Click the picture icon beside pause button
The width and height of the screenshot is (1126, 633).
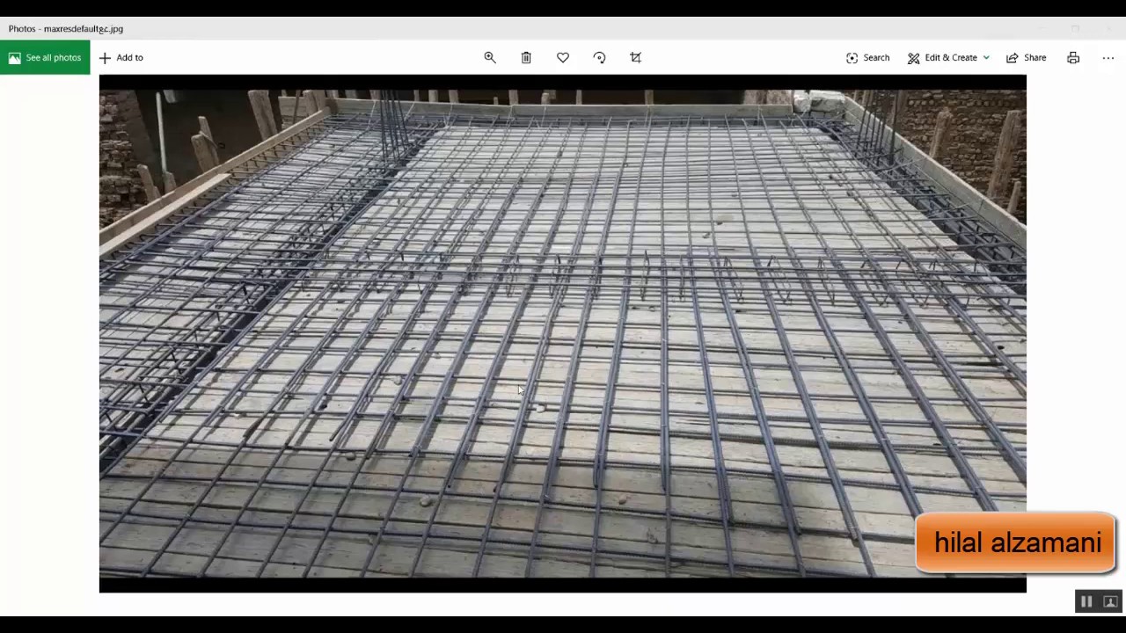pyautogui.click(x=1110, y=602)
